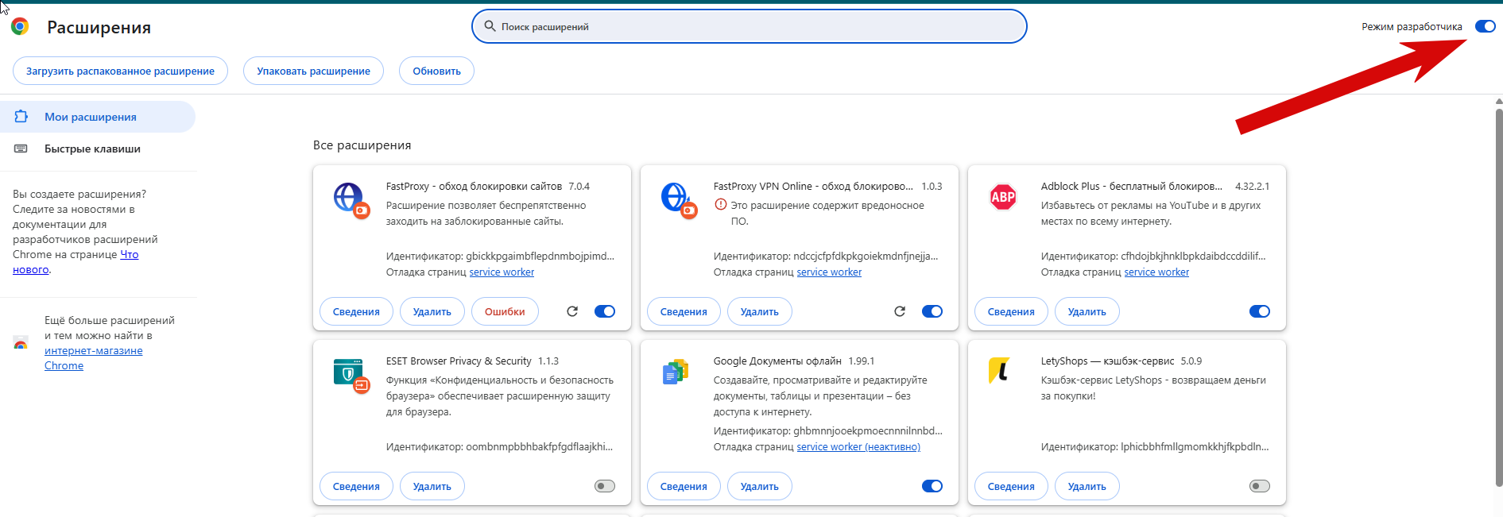Screen dimensions: 1503x517
Task: Click Adblock Plus version 4.32.2.1
Action: point(1252,186)
